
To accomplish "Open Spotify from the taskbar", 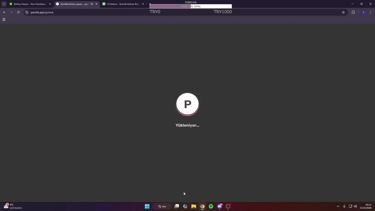I will 211,206.
